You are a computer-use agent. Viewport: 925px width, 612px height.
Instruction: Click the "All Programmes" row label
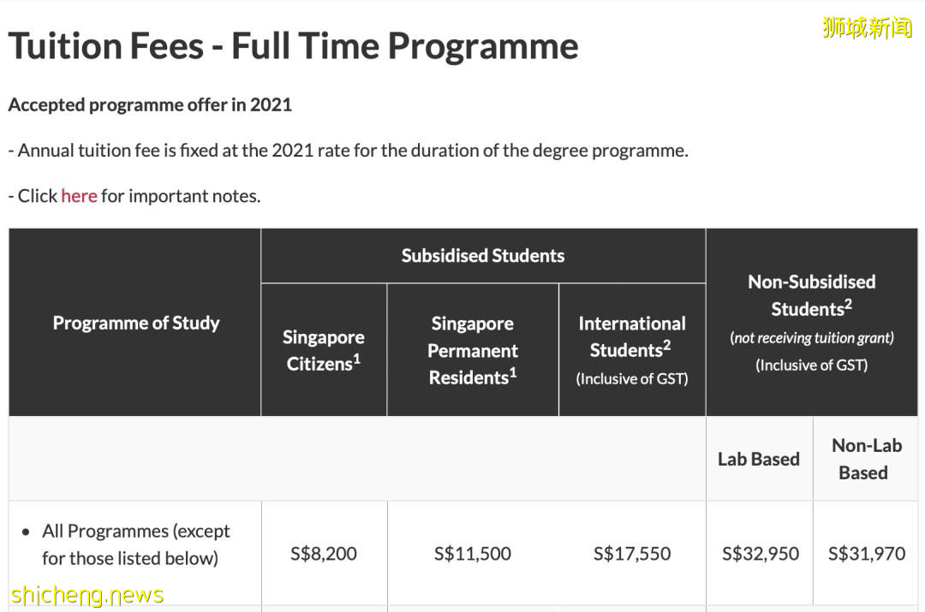point(135,544)
